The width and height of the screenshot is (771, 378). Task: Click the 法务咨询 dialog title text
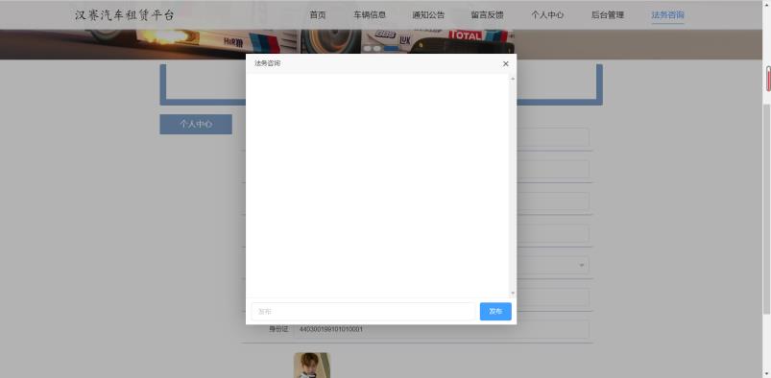pyautogui.click(x=268, y=64)
